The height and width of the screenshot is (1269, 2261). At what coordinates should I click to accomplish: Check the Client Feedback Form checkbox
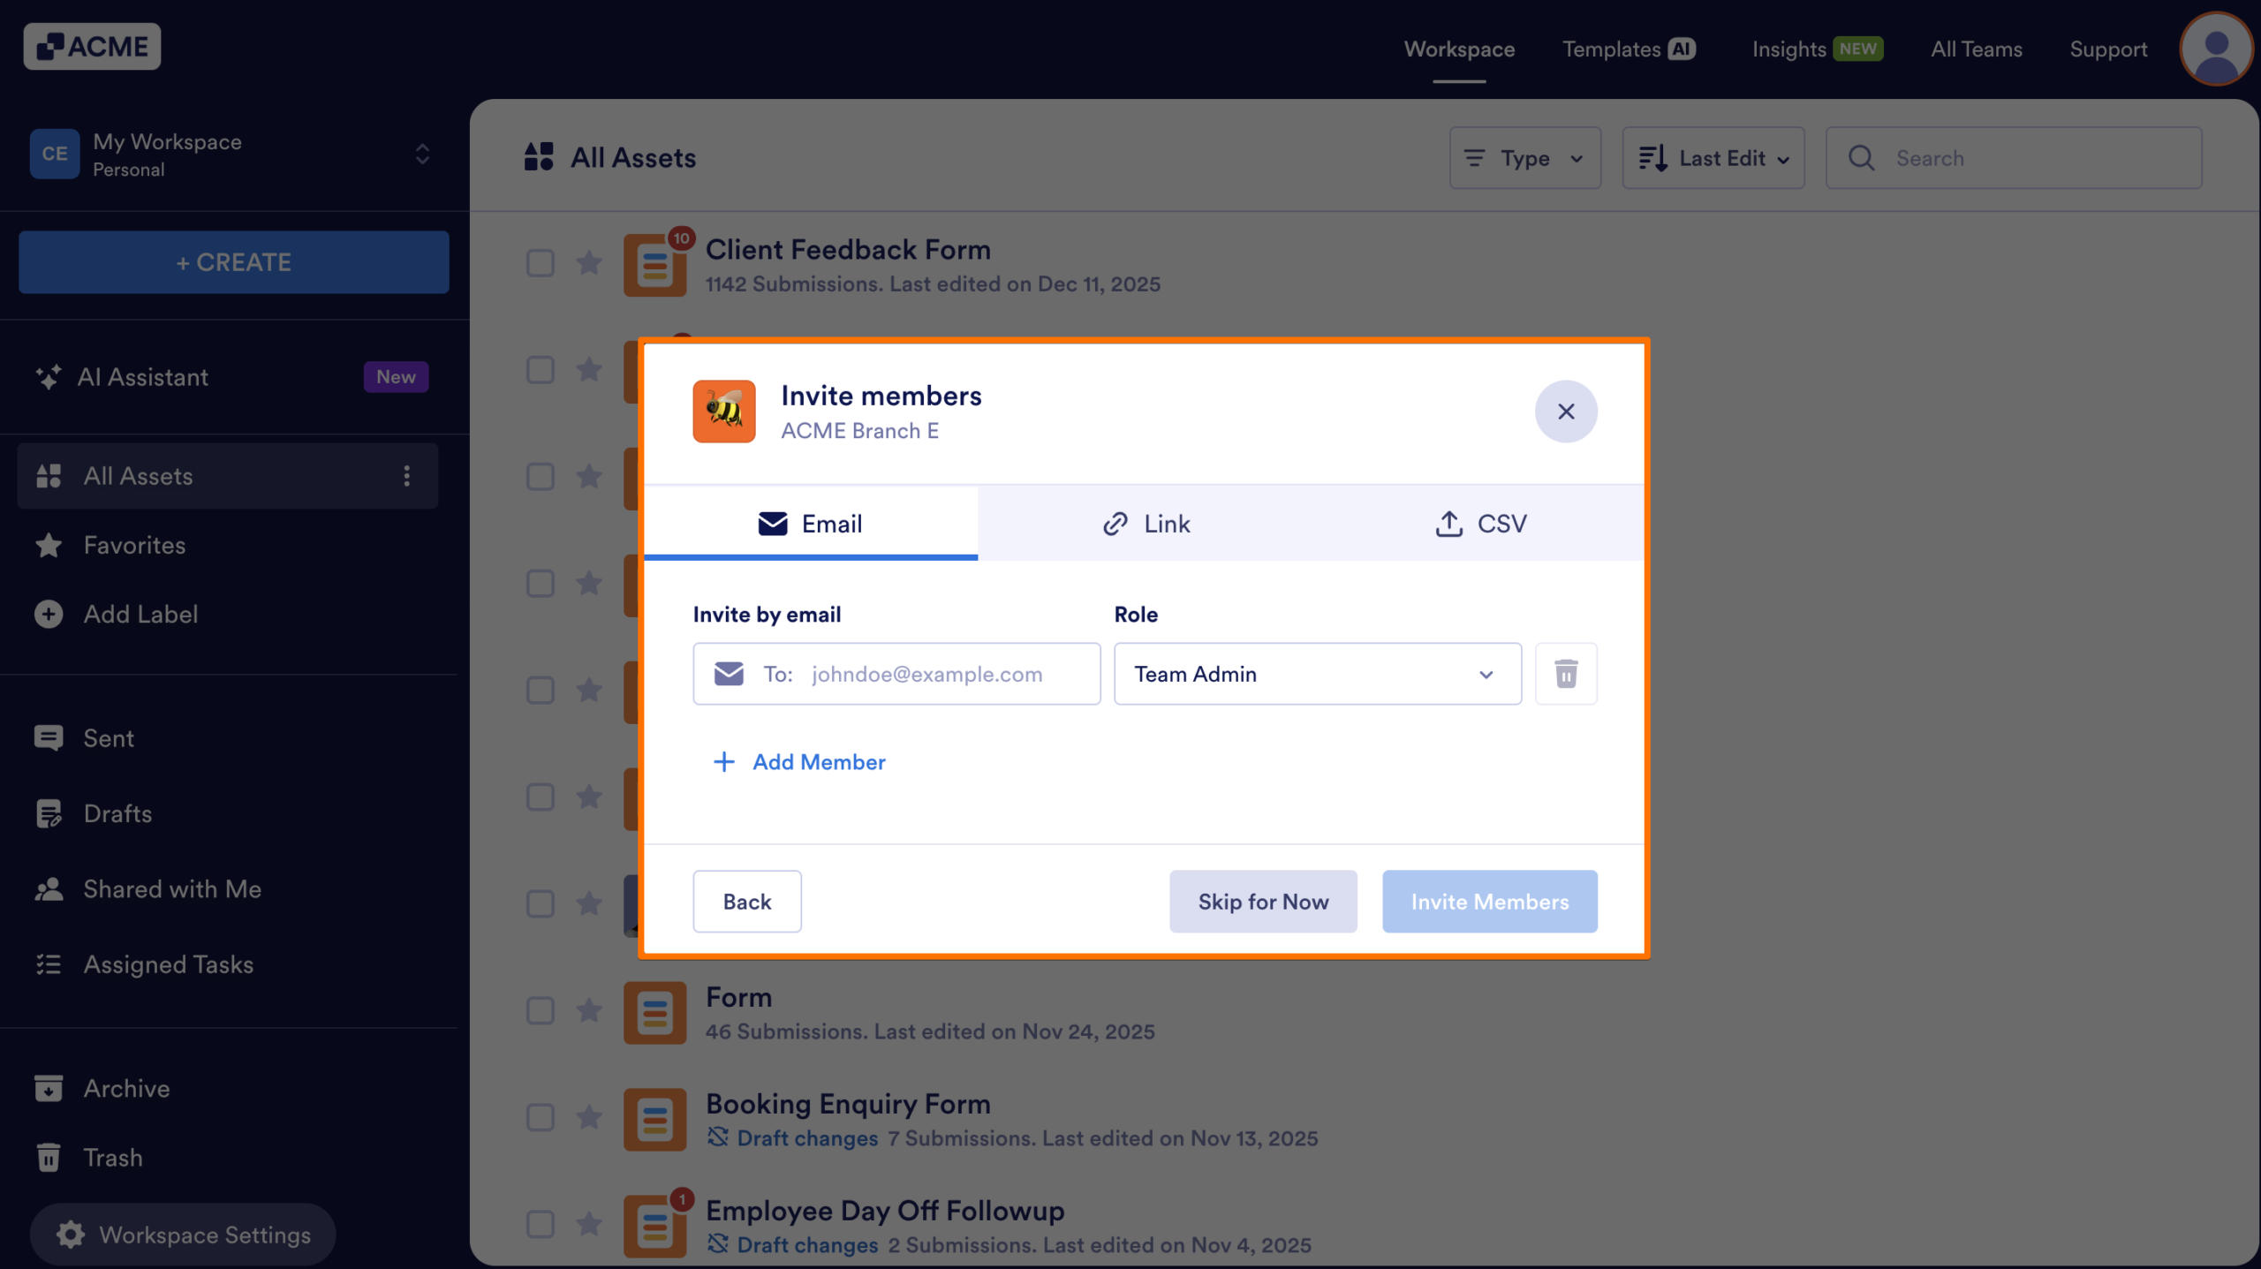[541, 262]
